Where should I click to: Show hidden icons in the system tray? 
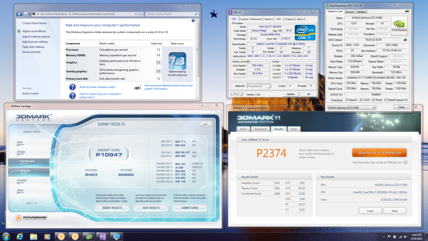point(384,237)
